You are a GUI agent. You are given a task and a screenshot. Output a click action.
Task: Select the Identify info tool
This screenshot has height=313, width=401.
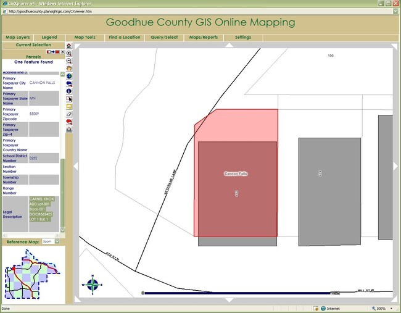(69, 91)
